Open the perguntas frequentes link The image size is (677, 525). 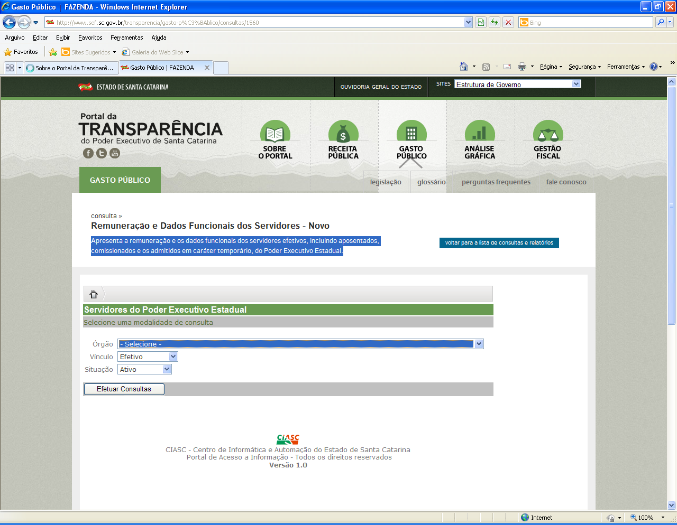pyautogui.click(x=496, y=182)
